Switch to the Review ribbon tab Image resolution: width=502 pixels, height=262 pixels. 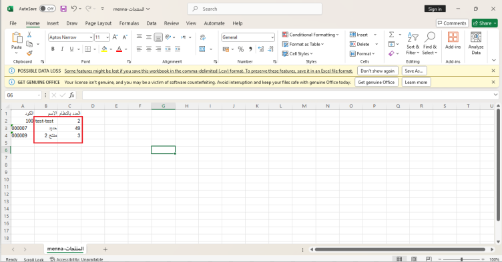(x=172, y=23)
